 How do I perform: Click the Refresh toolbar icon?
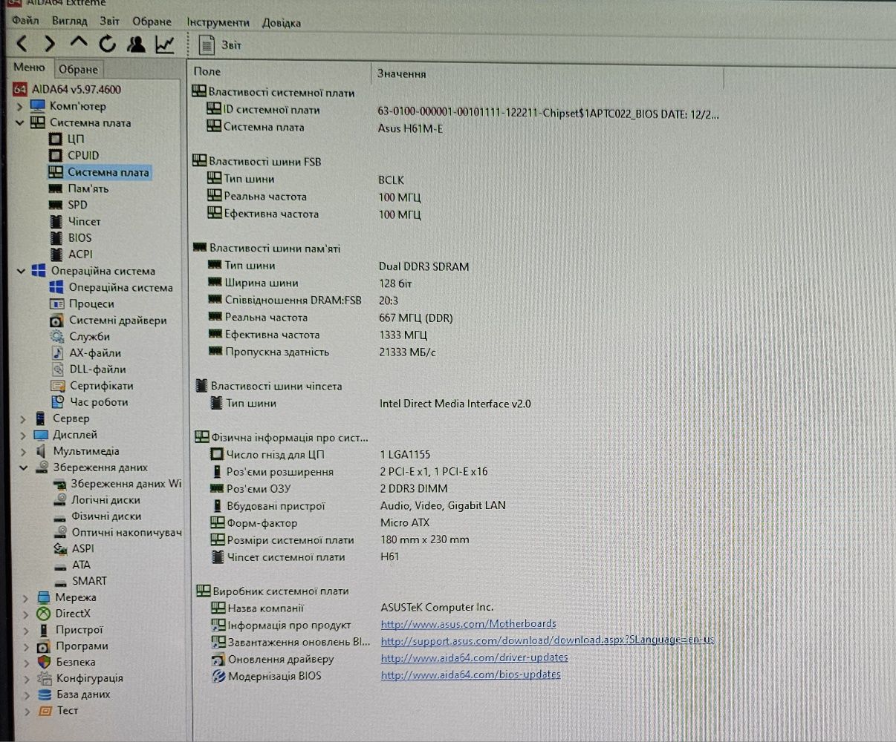click(108, 45)
